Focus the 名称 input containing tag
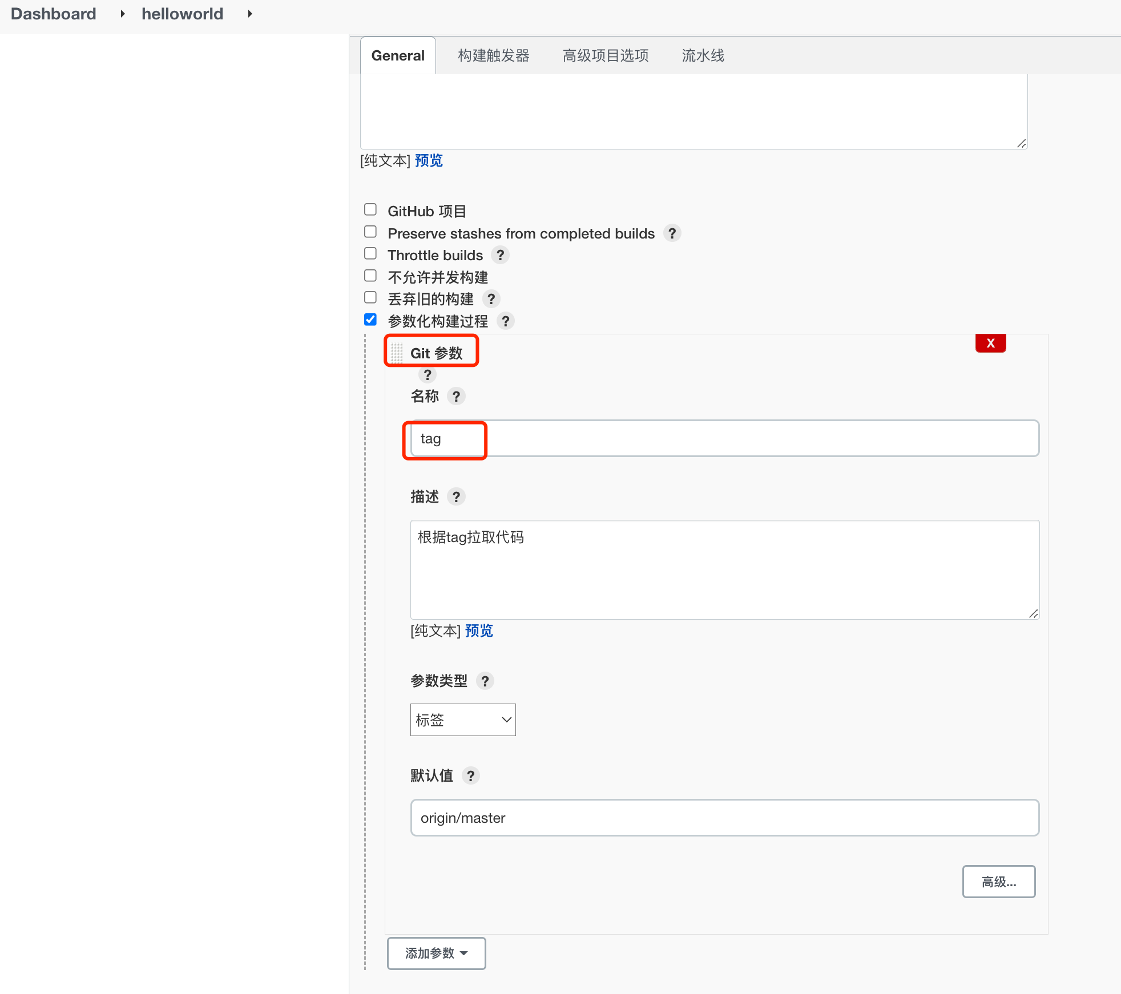Image resolution: width=1121 pixels, height=994 pixels. 725,439
